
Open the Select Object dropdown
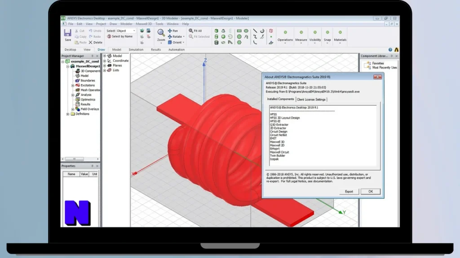126,31
